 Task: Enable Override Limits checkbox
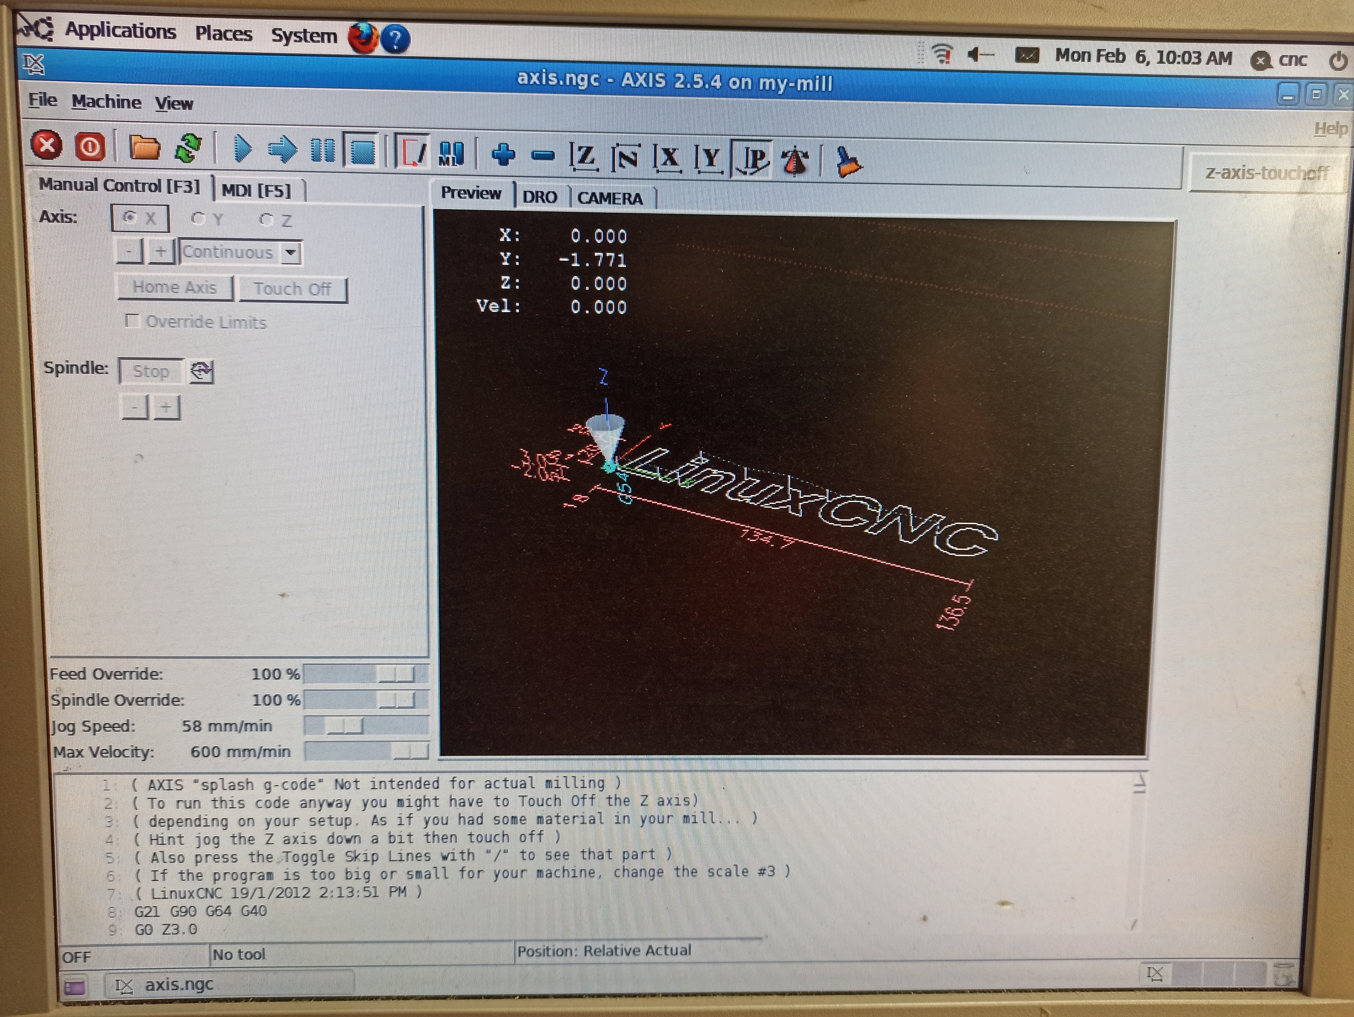pyautogui.click(x=132, y=321)
